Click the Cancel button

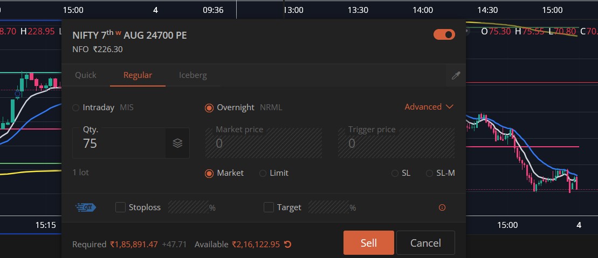pyautogui.click(x=425, y=243)
